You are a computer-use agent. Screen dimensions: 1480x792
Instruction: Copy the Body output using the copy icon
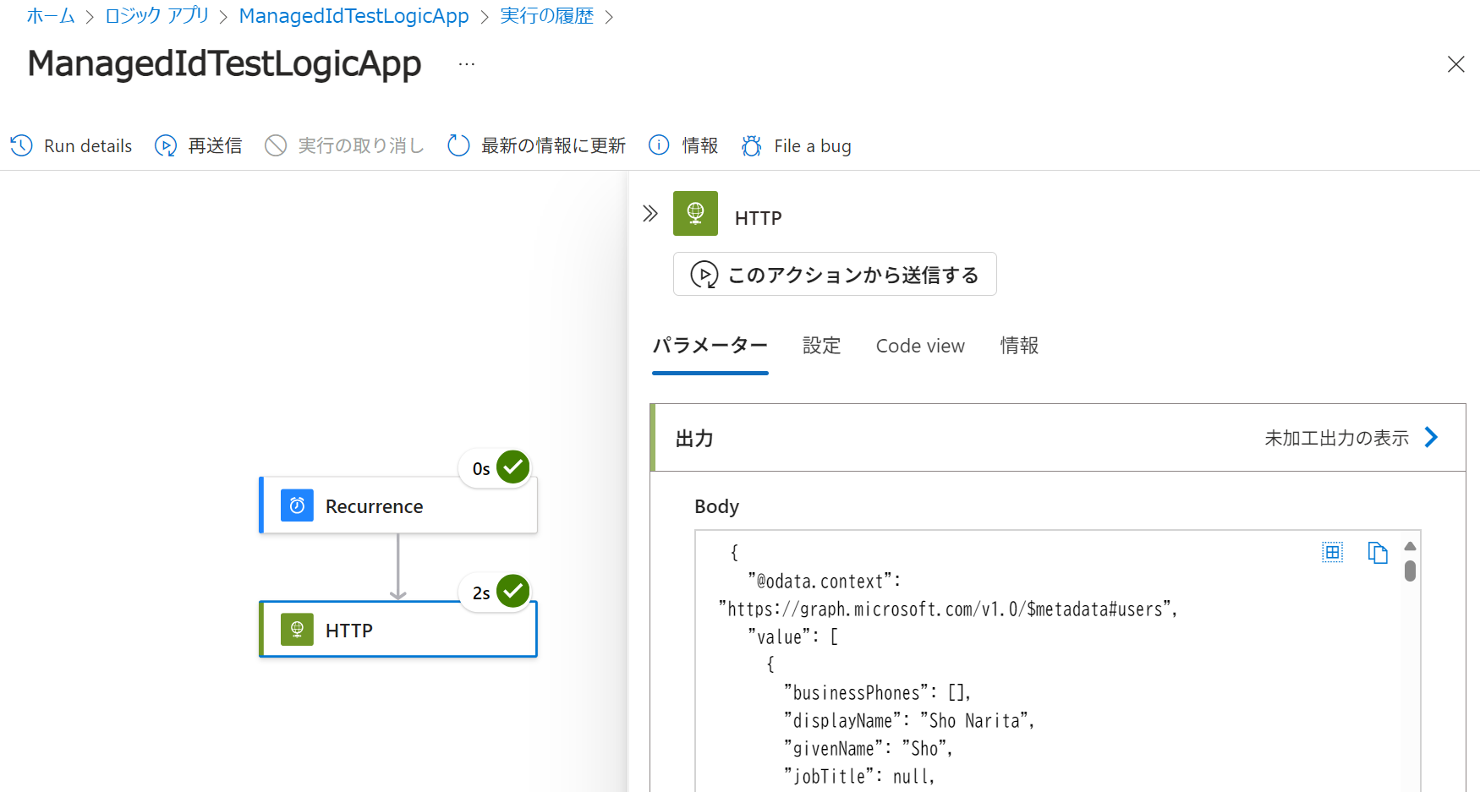[x=1378, y=552]
